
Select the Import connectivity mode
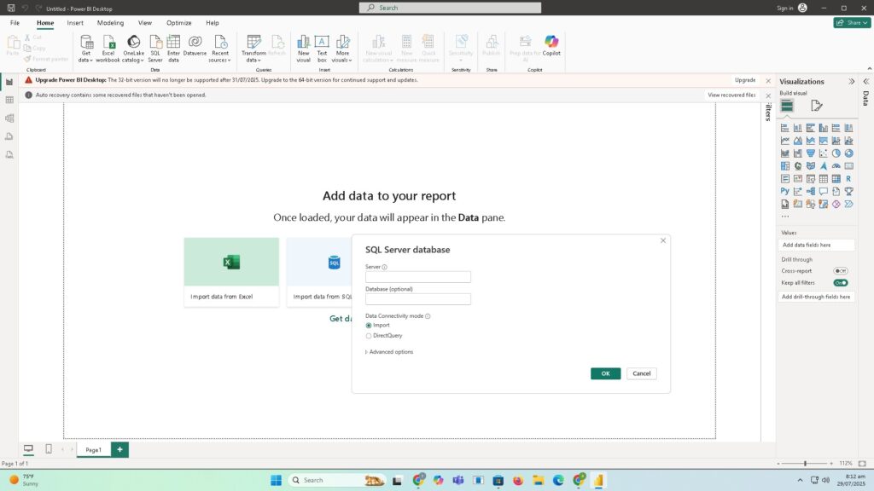tap(369, 325)
